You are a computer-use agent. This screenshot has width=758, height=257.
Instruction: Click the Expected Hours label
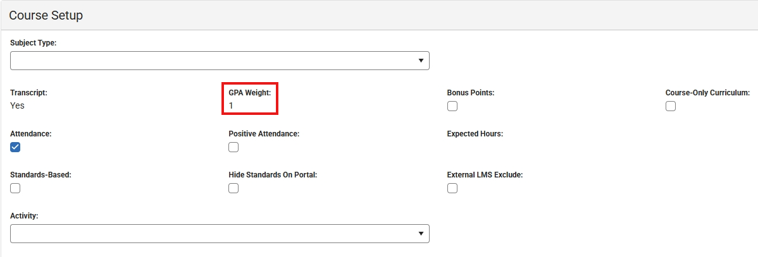(x=475, y=134)
